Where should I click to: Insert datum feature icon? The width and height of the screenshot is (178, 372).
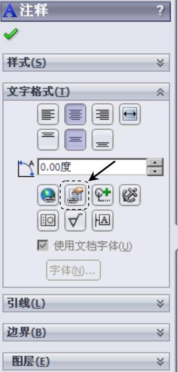(103, 221)
